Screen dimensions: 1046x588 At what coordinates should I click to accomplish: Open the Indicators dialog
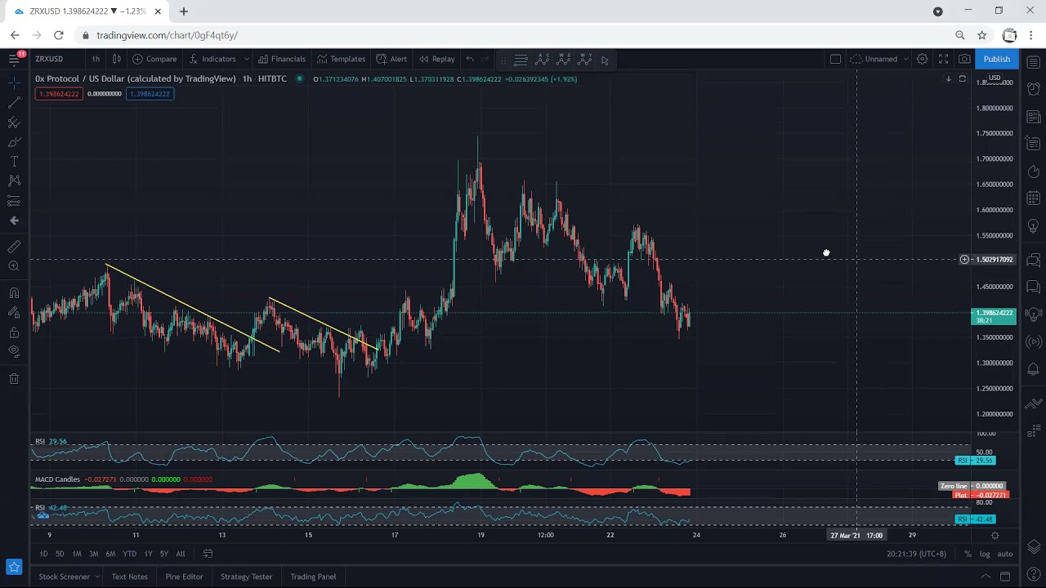click(212, 59)
